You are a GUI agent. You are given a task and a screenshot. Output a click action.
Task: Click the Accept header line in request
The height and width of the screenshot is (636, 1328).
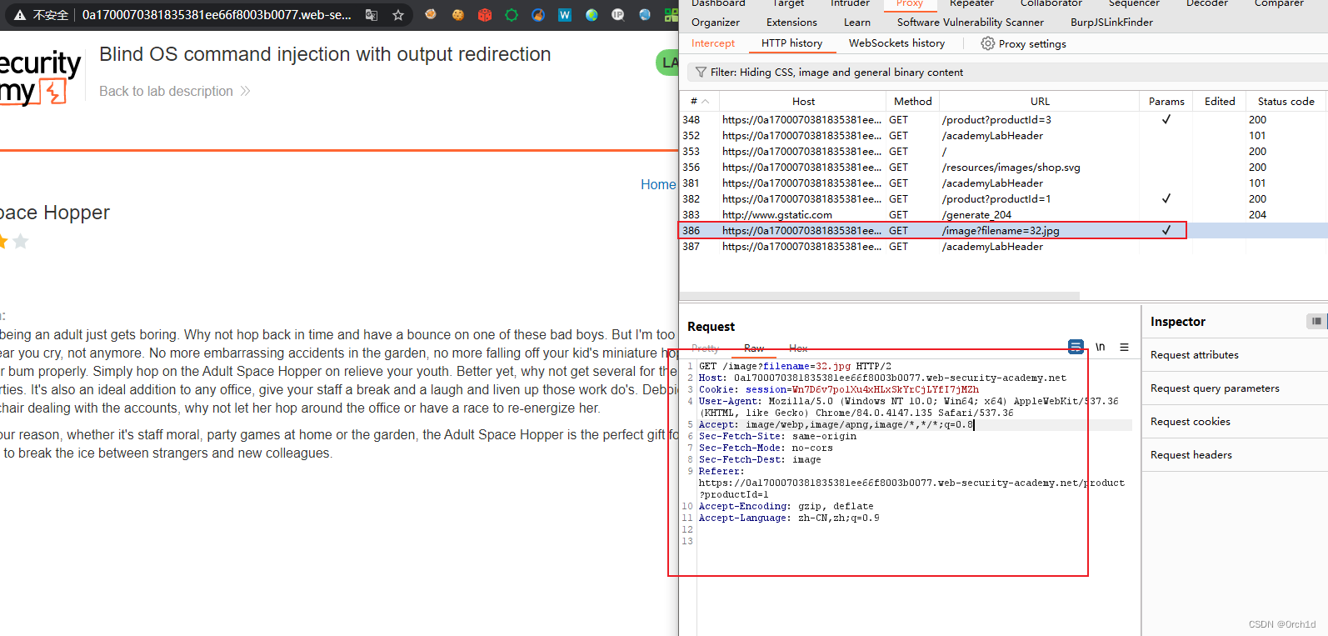[836, 425]
